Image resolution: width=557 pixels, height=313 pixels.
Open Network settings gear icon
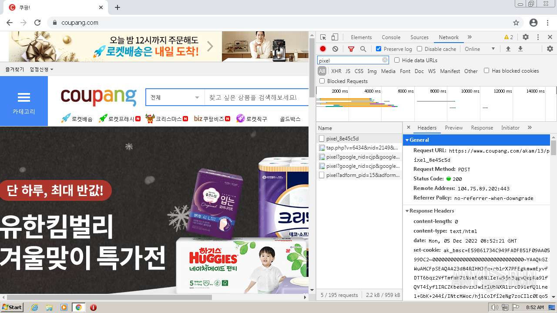(550, 49)
